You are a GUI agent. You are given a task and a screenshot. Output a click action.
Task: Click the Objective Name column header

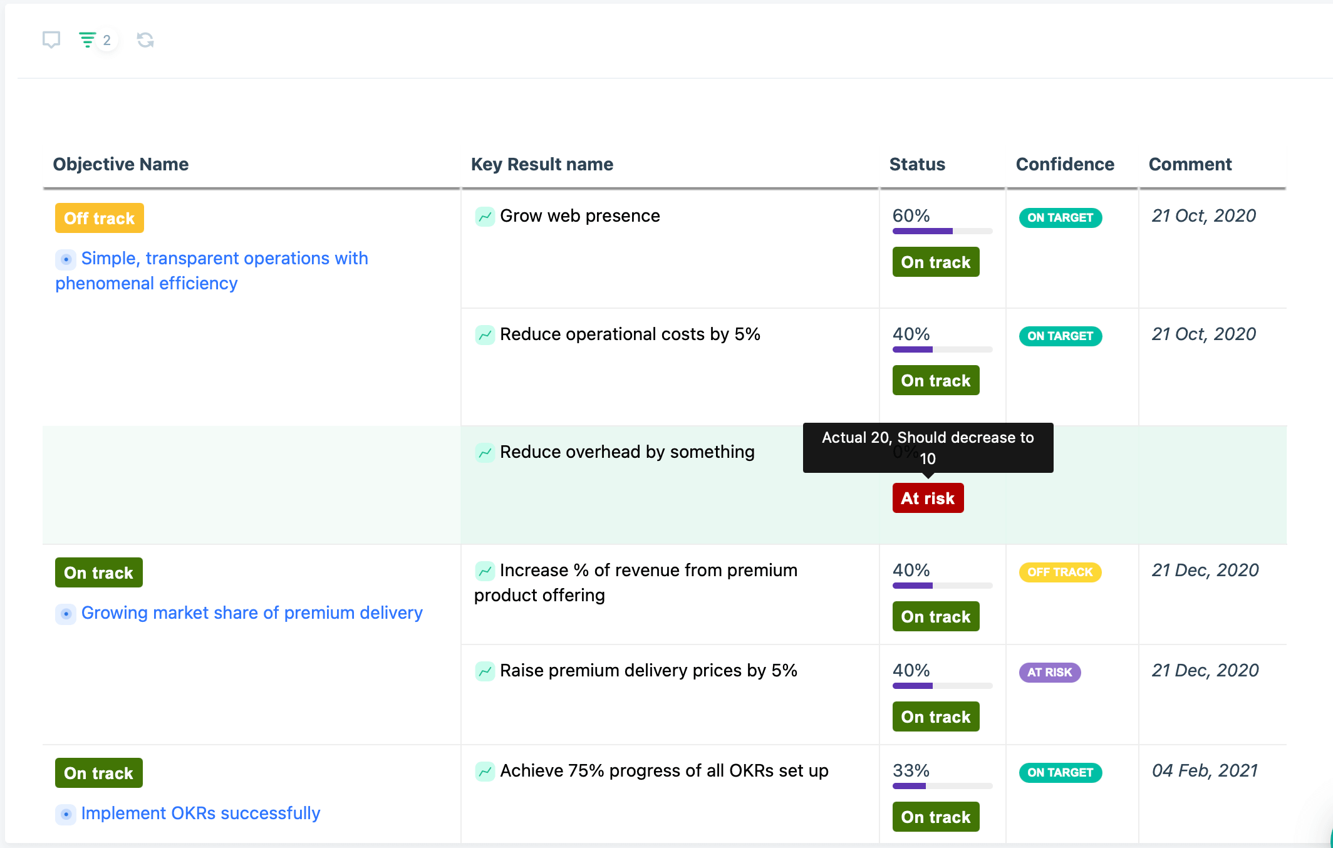121,164
